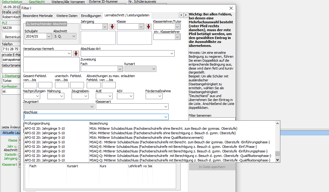Screen dimensions: 329x192
Task: Expand the Abschnitt 3. Q. dropdown
Action: (x=74, y=36)
